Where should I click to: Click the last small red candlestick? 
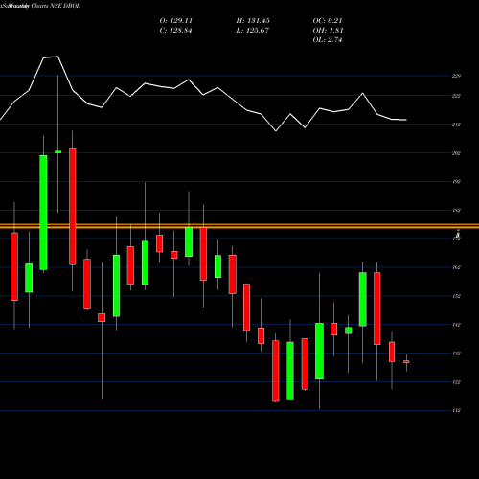click(406, 361)
